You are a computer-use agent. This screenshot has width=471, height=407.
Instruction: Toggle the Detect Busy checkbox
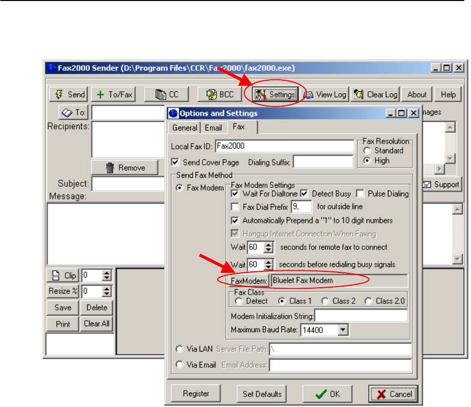[x=304, y=194]
